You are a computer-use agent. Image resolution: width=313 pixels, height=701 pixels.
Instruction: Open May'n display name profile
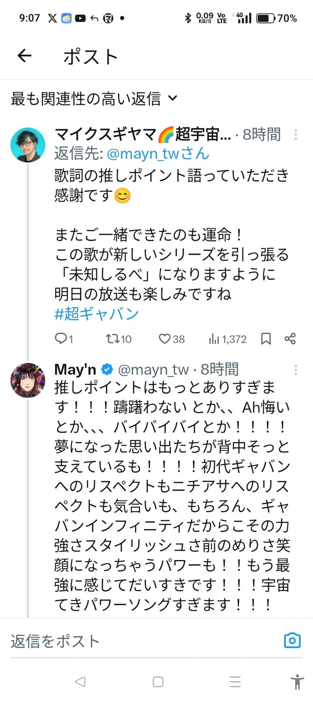75,369
